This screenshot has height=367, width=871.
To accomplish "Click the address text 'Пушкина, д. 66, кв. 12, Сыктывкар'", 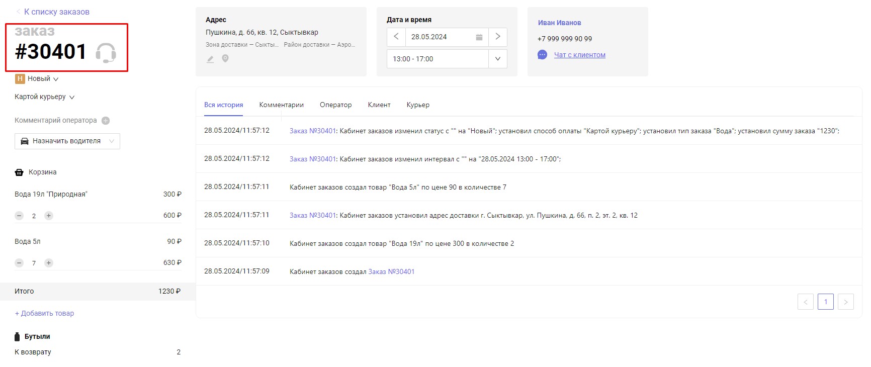I will click(262, 32).
